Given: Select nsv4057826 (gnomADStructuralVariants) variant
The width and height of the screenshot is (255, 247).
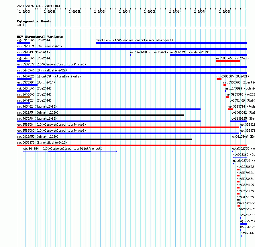Looking at the screenshot, I should [x=24, y=79].
